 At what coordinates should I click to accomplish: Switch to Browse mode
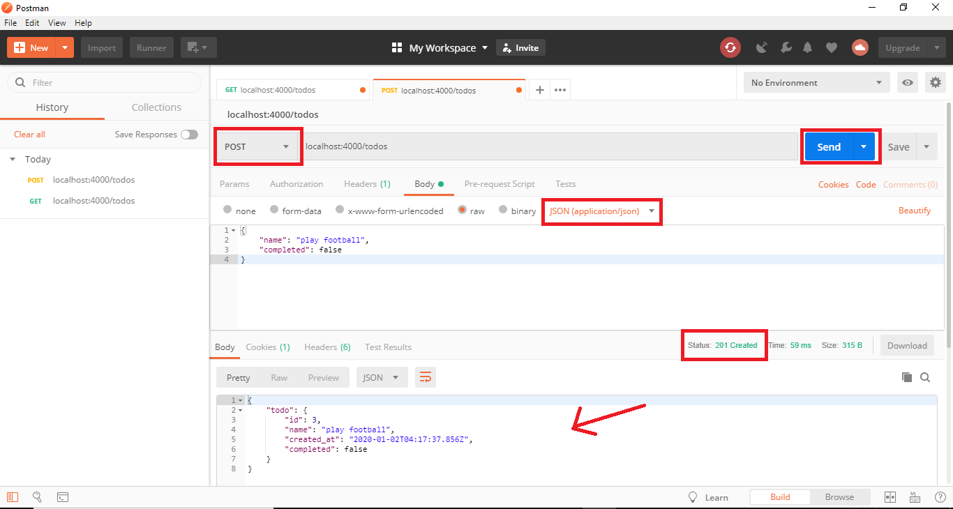(839, 497)
